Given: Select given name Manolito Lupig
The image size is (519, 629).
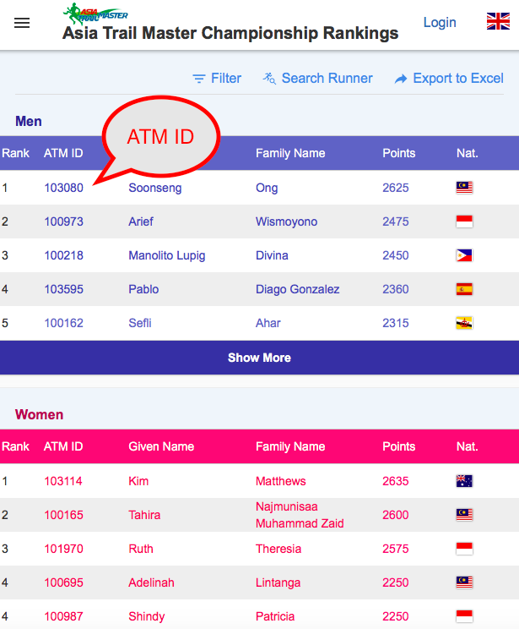Looking at the screenshot, I should click(166, 255).
